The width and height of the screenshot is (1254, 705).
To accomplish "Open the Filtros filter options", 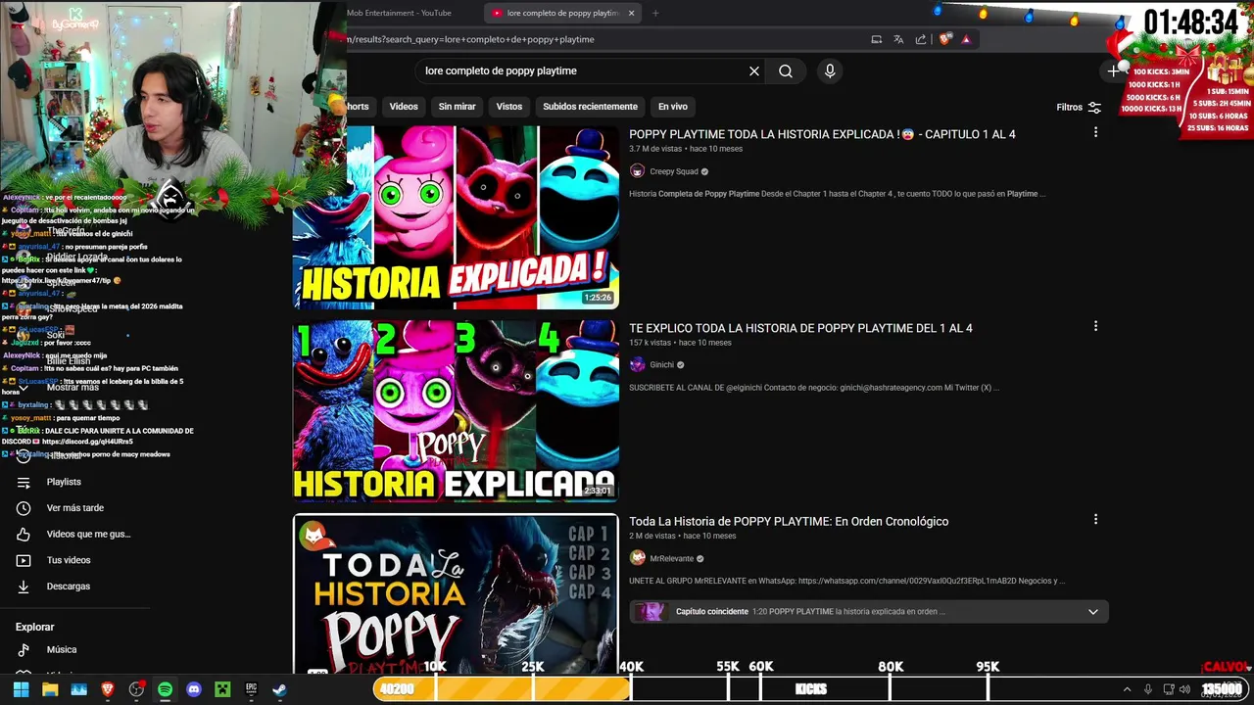I will click(1079, 107).
